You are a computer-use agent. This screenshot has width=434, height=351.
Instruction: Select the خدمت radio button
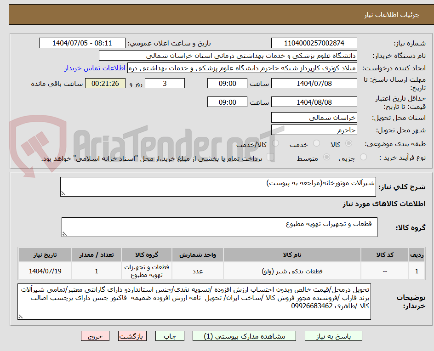(x=316, y=143)
